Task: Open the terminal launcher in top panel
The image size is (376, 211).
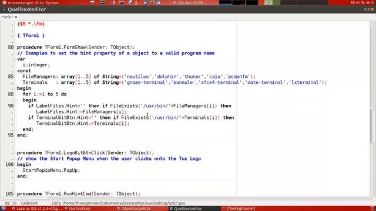Action: tap(103, 2)
